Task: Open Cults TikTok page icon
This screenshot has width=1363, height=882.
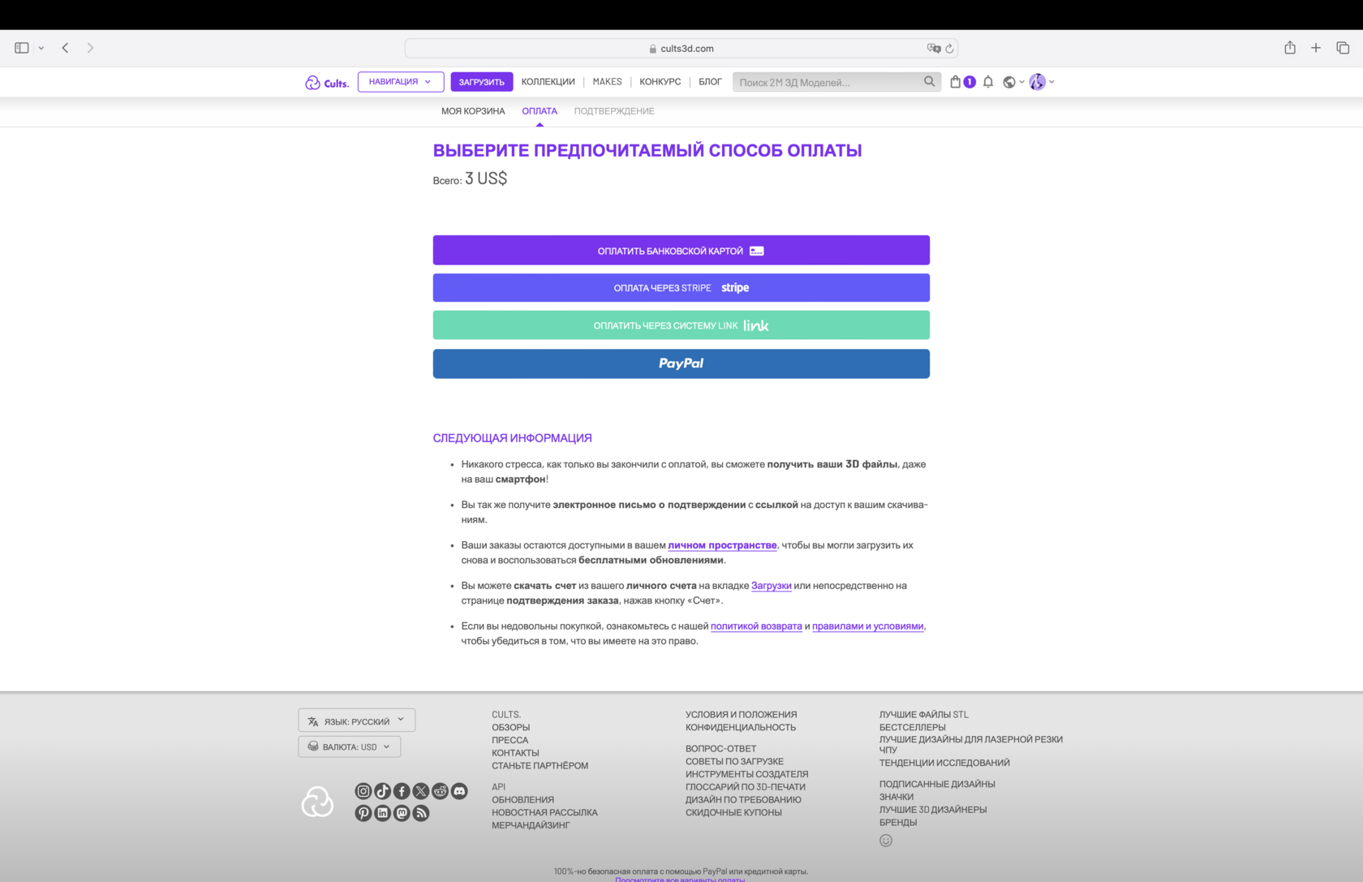Action: pos(383,791)
